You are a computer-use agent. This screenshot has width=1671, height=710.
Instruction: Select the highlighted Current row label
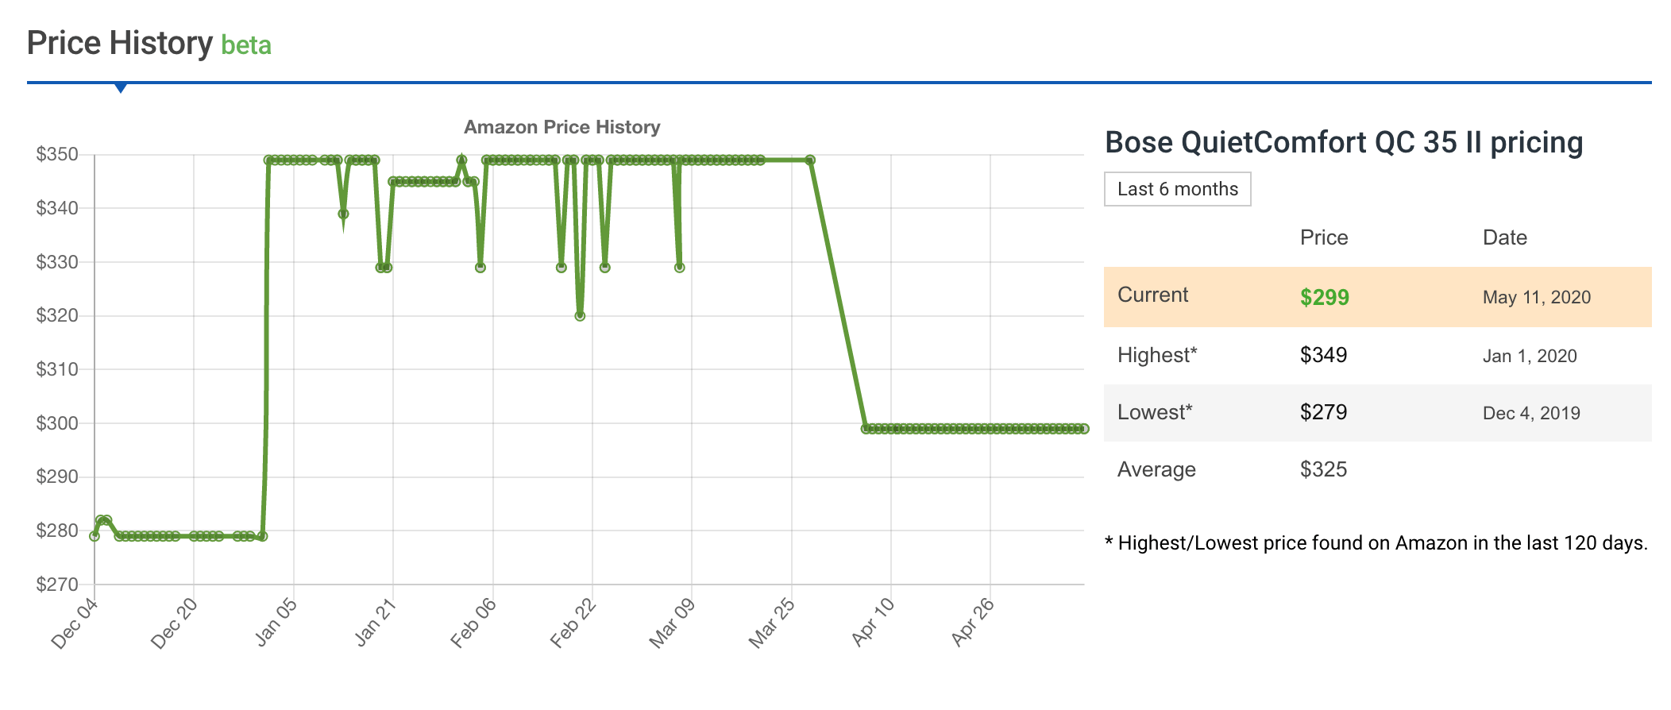[x=1152, y=295]
